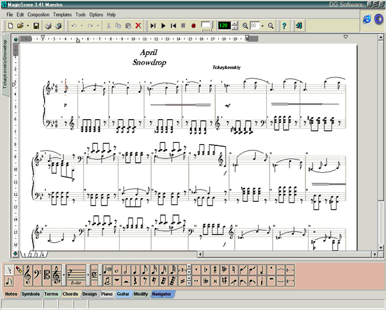This screenshot has height=310, width=386.
Task: Switch to the Navigator tab
Action: click(x=162, y=294)
